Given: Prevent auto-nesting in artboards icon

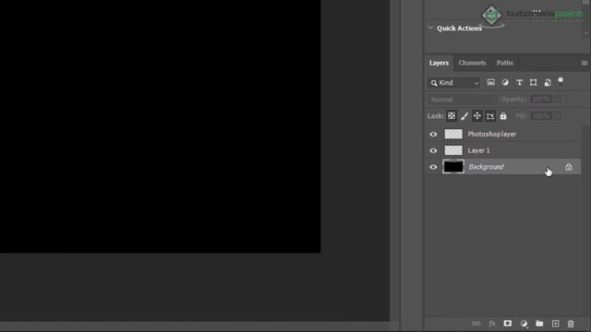Looking at the screenshot, I should coord(490,116).
